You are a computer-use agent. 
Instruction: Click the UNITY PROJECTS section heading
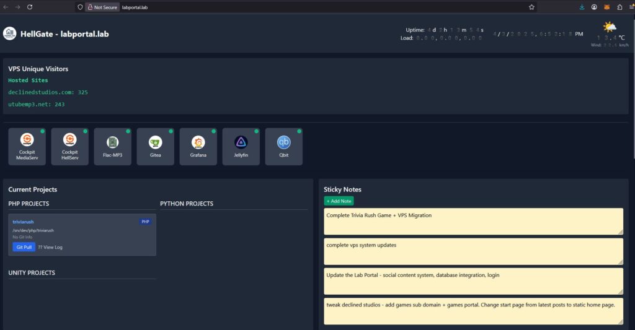click(32, 272)
